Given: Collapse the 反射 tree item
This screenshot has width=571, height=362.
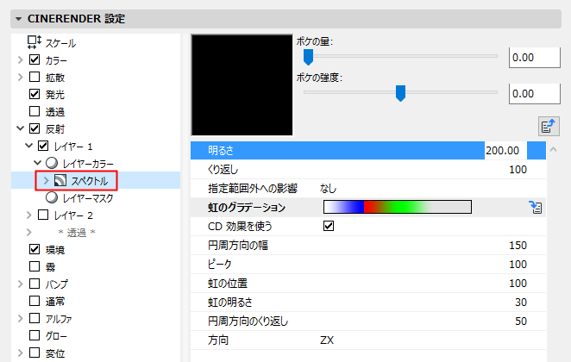Looking at the screenshot, I should click(x=21, y=128).
